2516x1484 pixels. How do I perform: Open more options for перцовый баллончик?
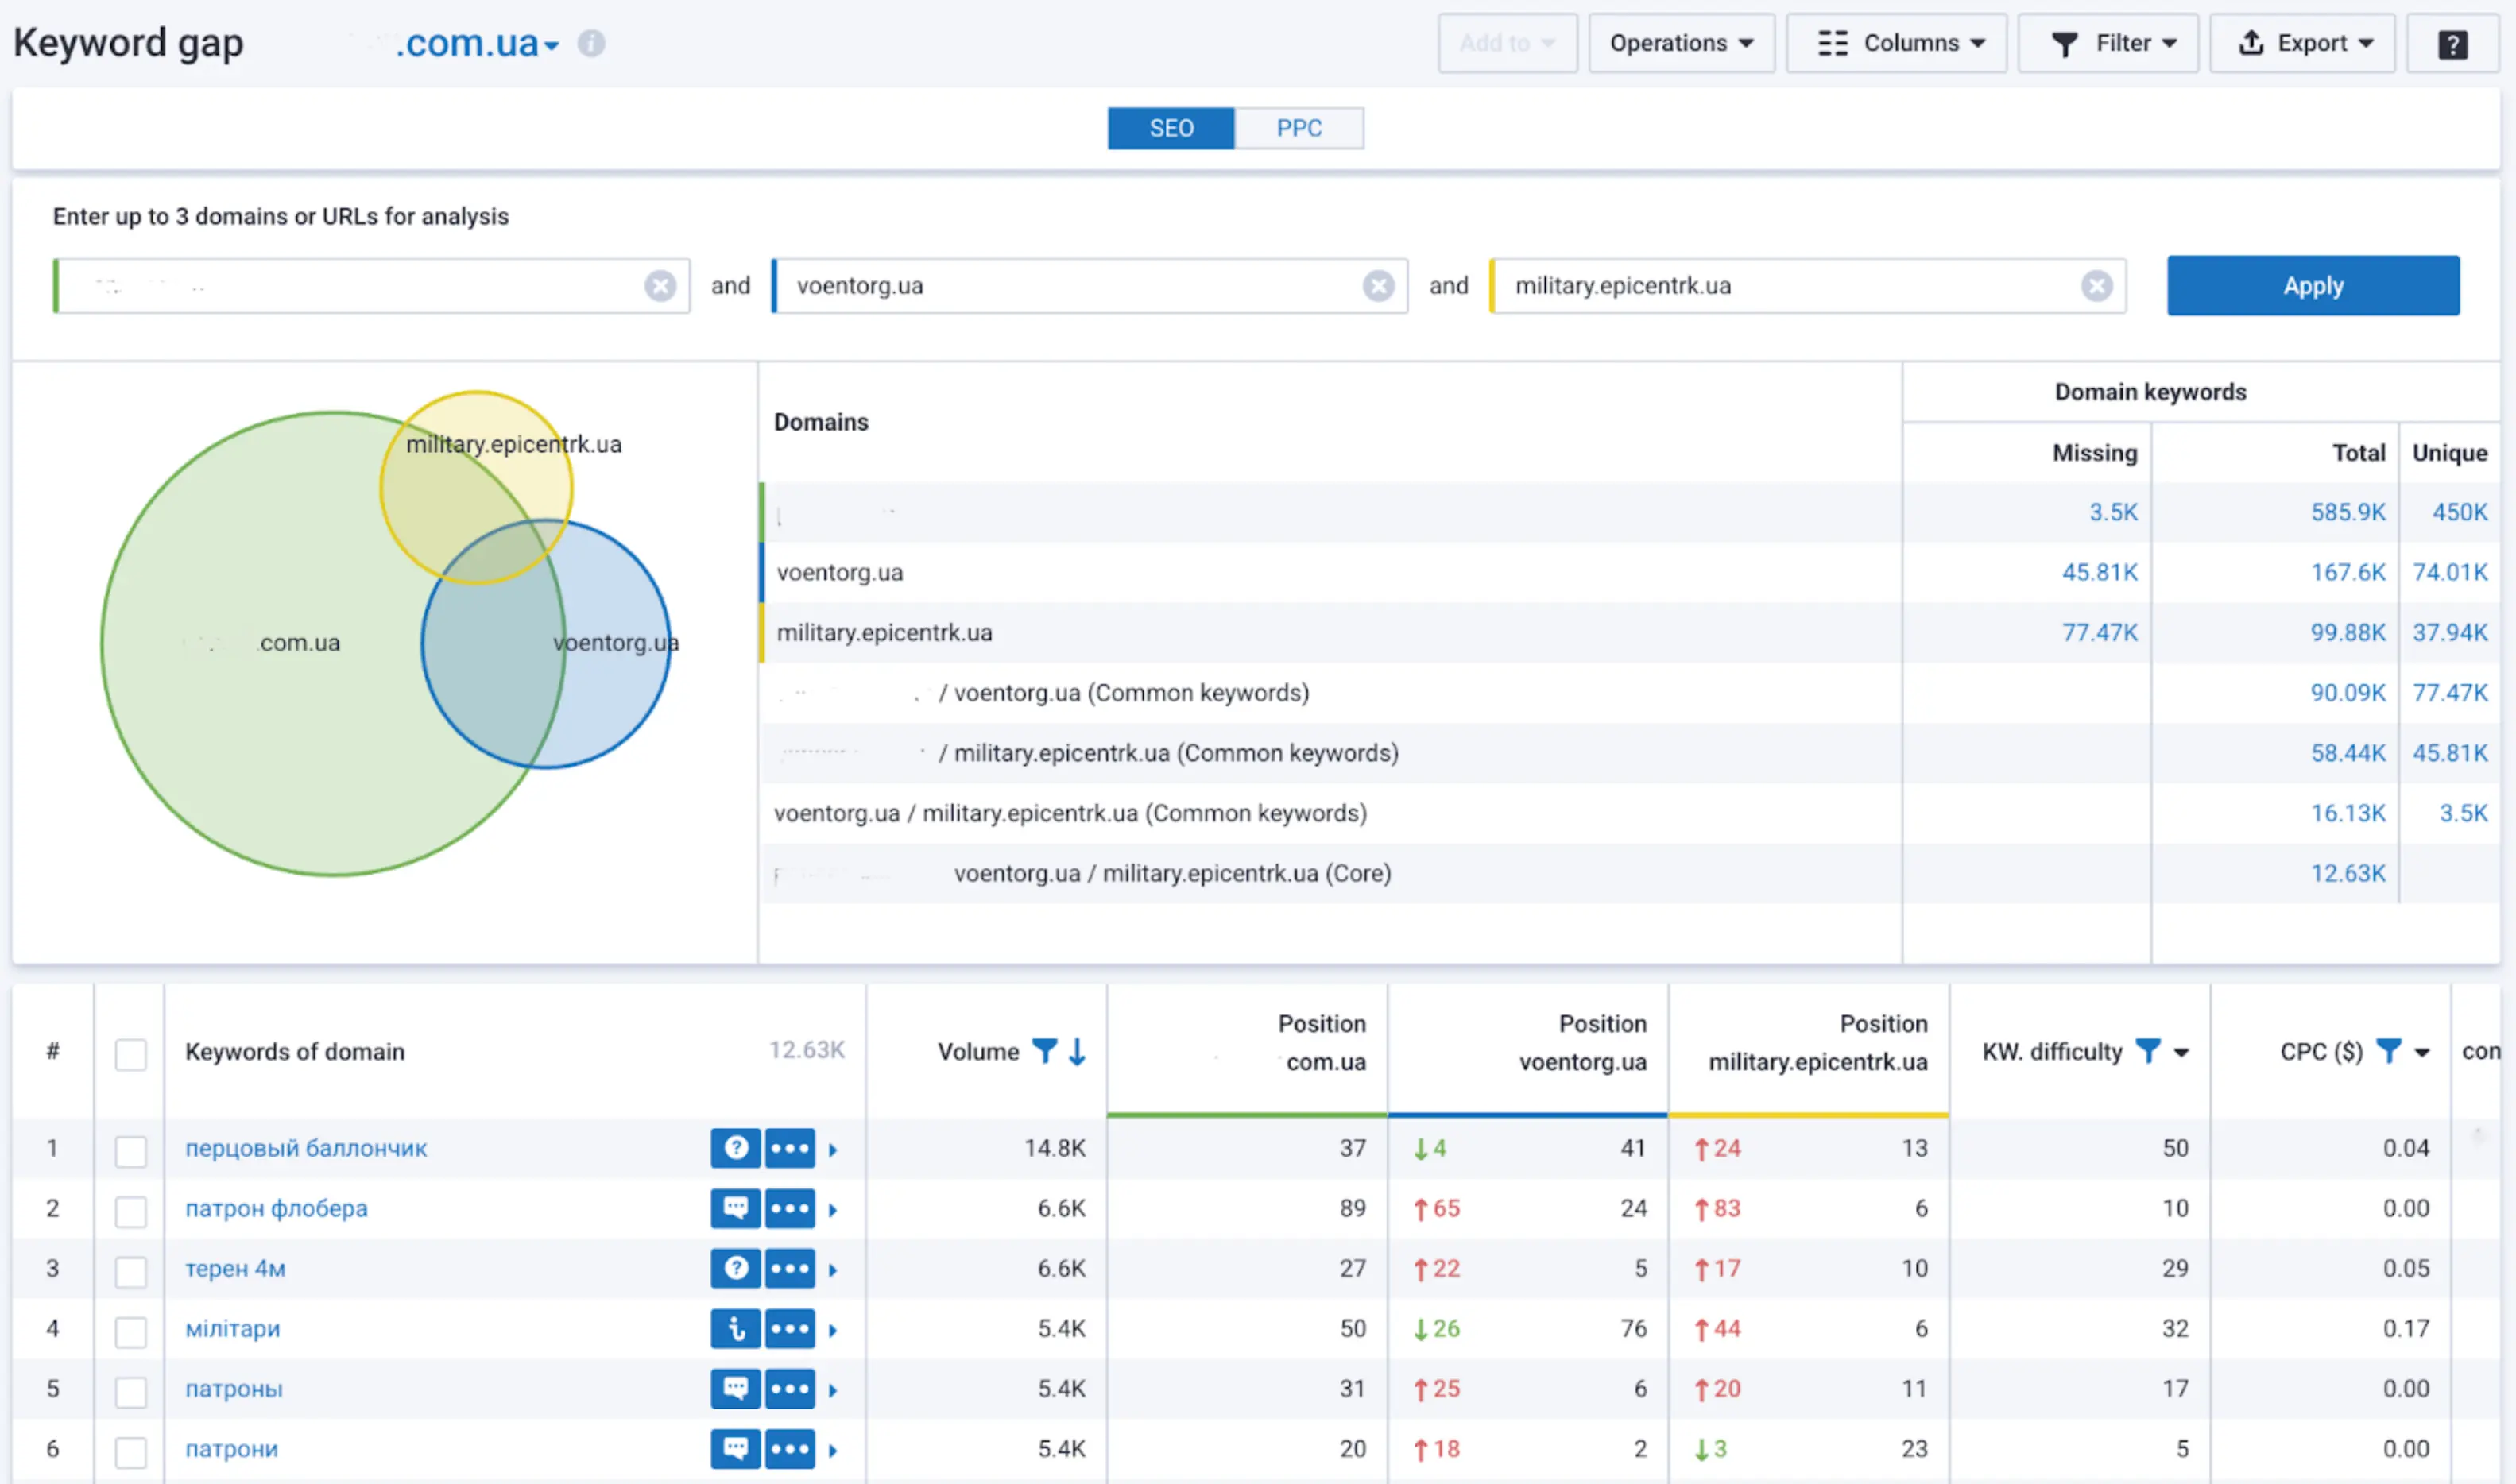[790, 1148]
